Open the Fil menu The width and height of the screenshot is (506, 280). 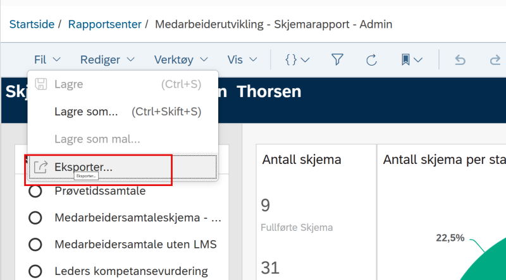coord(47,60)
